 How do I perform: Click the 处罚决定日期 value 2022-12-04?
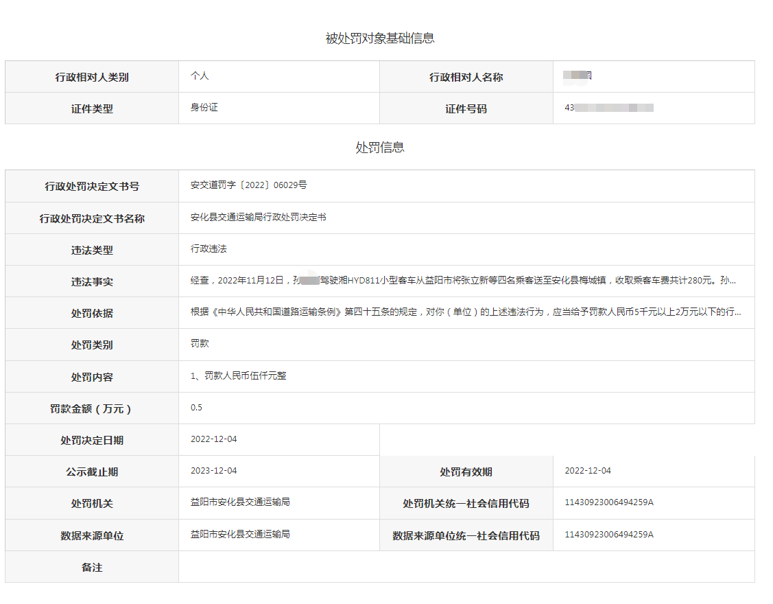pyautogui.click(x=213, y=439)
